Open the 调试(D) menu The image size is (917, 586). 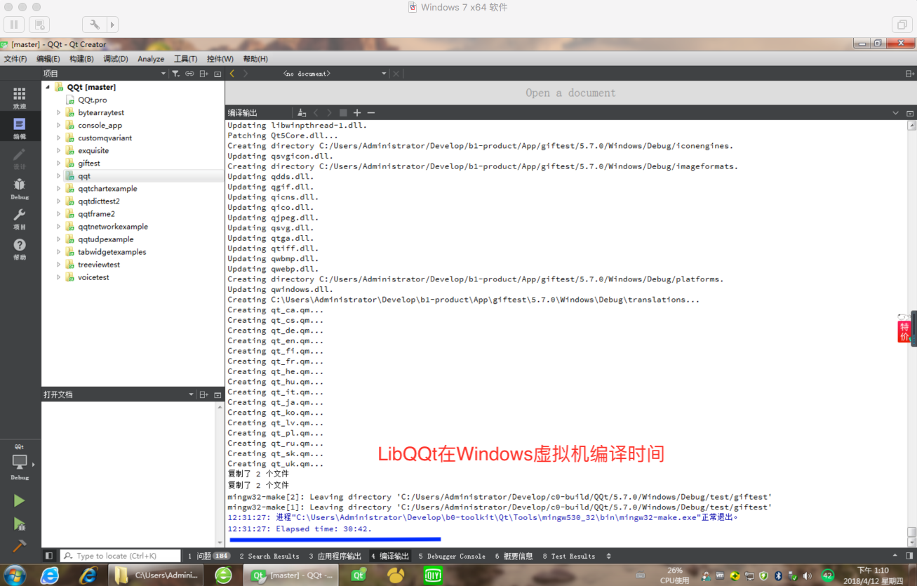(116, 59)
